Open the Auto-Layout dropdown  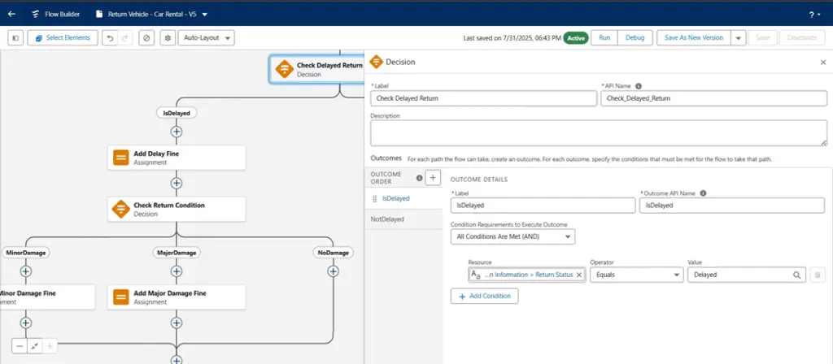pos(206,38)
